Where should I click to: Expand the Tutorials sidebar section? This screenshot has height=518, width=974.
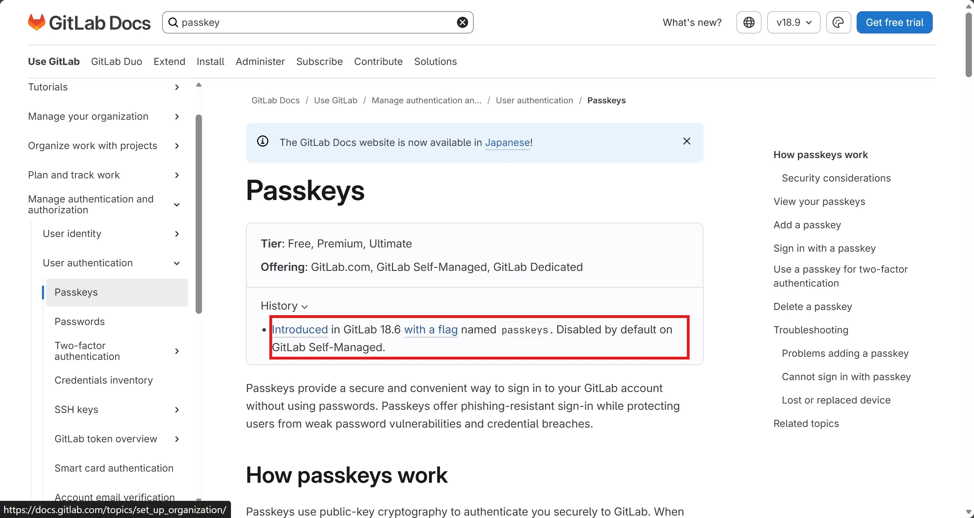click(176, 87)
